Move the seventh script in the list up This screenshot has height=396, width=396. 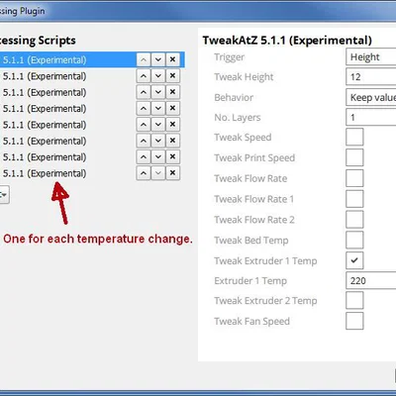pos(144,156)
